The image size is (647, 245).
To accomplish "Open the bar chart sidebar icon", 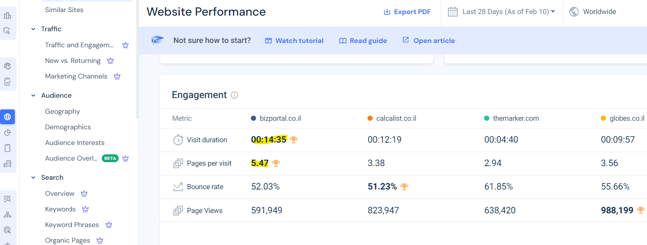I will coord(7,16).
